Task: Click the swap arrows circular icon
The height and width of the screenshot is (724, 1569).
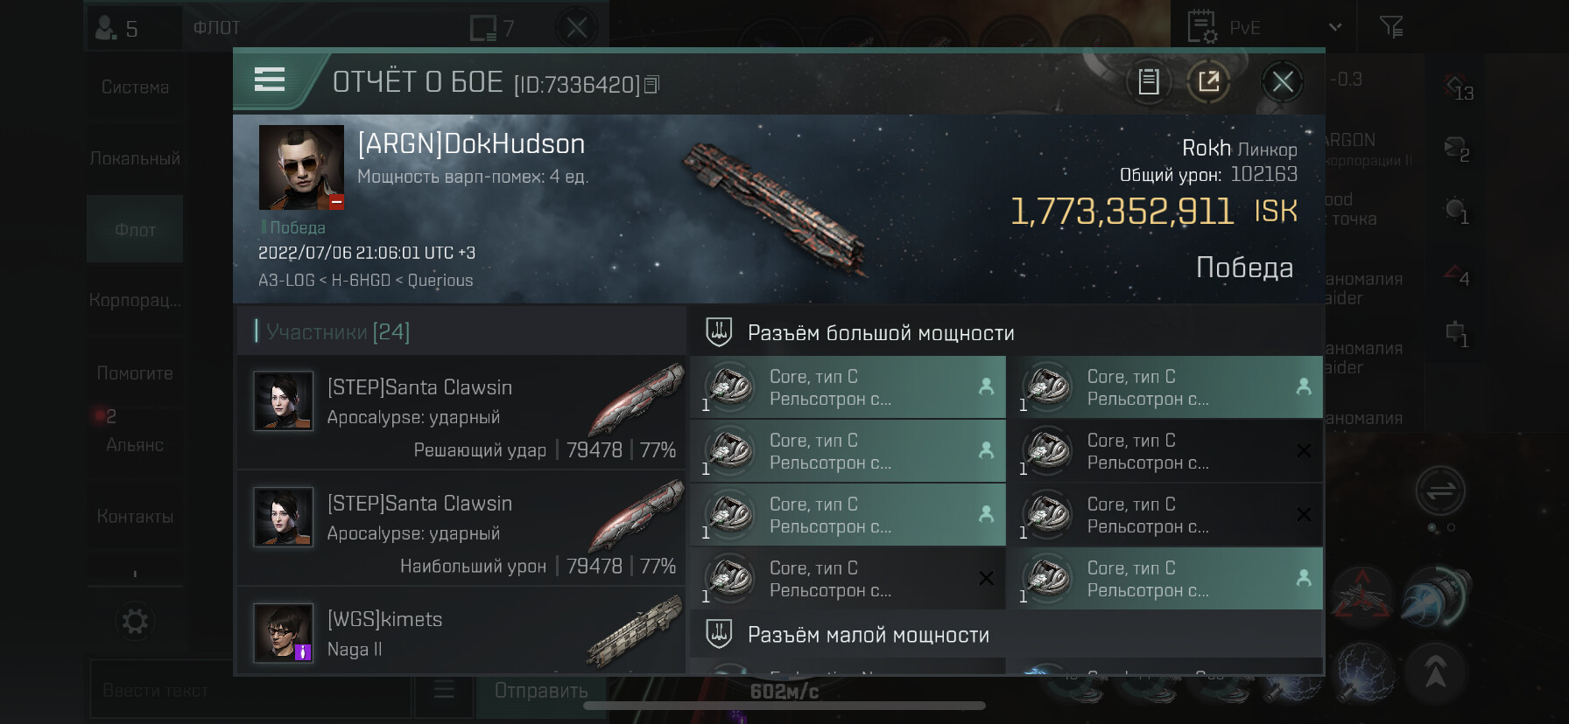Action: 1440,491
